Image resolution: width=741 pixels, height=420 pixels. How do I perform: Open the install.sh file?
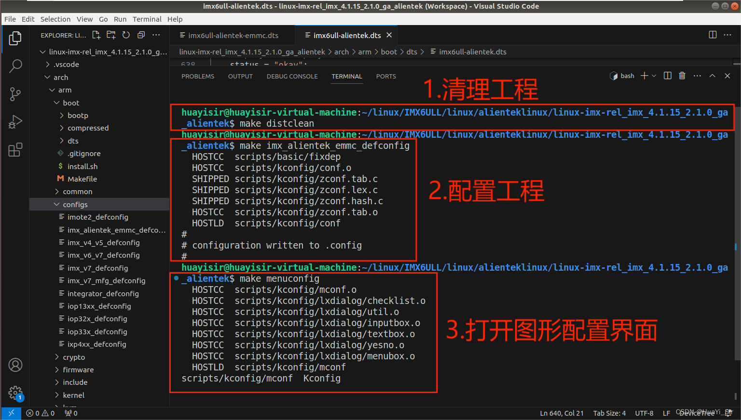99,166
